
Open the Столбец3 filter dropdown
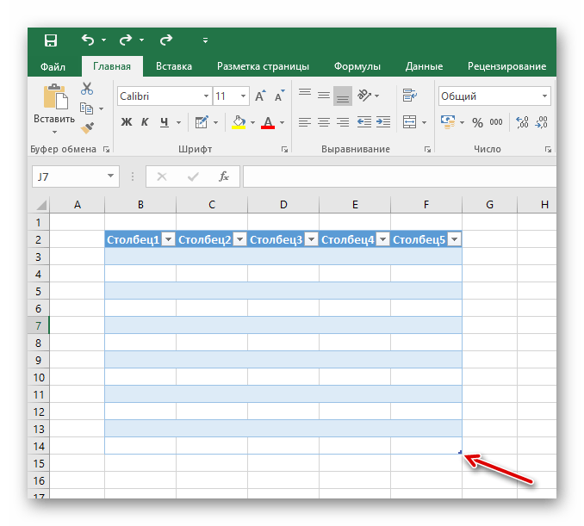[x=311, y=239]
